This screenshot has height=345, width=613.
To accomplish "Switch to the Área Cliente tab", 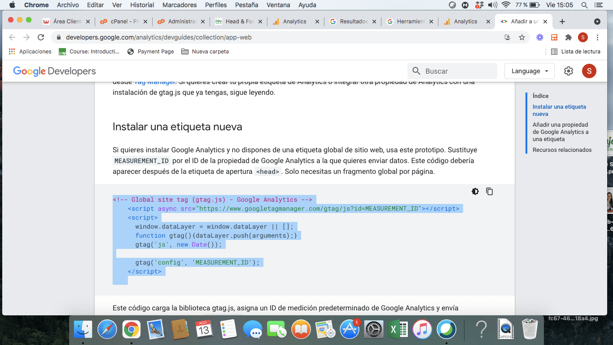I will [66, 22].
